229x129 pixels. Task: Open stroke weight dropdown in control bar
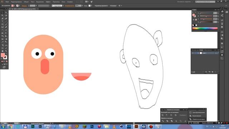36,6
